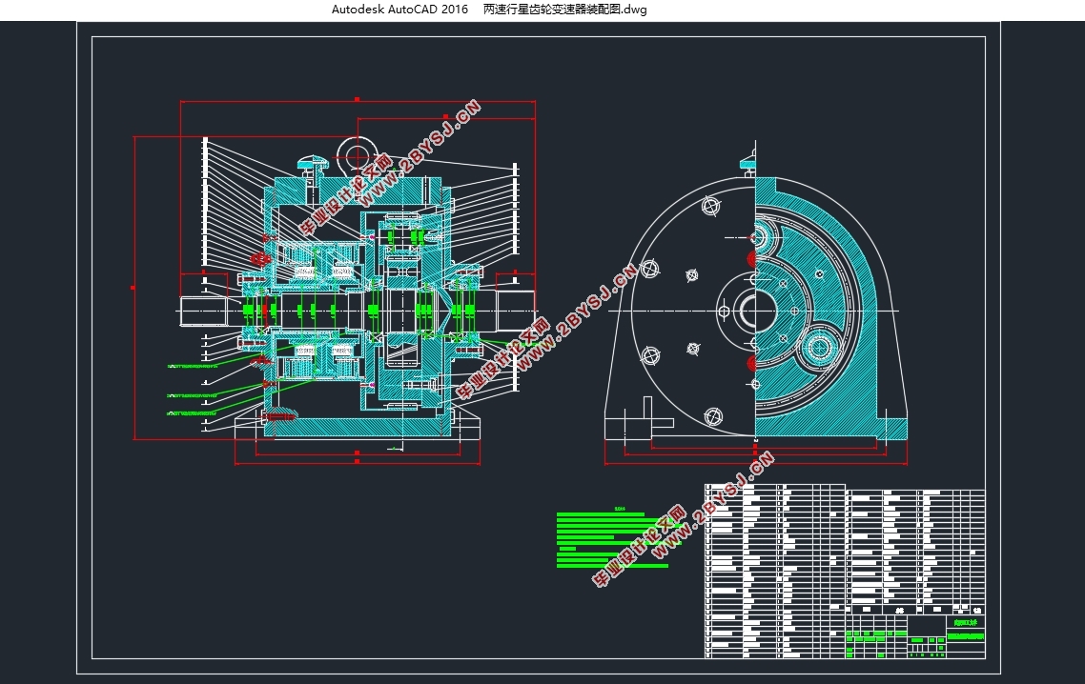Viewport: 1085px width, 684px height.
Task: Select the 两速行星齿轮变速器装配图.dwg file name in title
Action: point(564,10)
